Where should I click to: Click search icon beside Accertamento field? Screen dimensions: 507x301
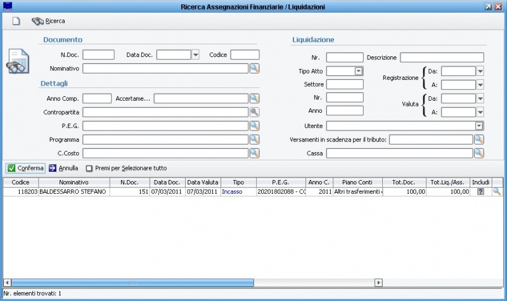point(254,98)
